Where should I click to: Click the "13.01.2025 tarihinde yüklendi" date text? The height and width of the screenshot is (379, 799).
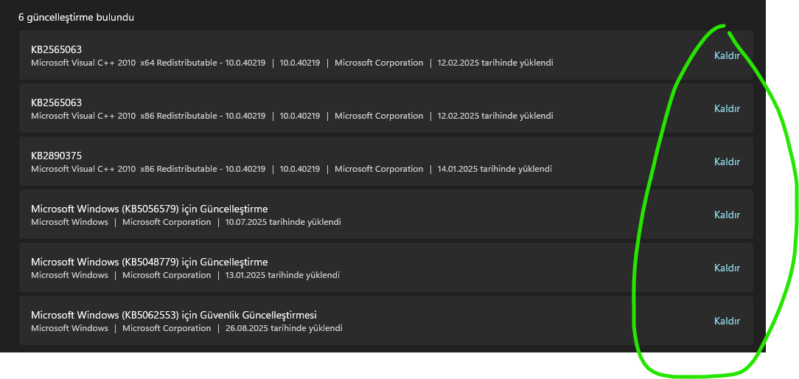tap(282, 275)
